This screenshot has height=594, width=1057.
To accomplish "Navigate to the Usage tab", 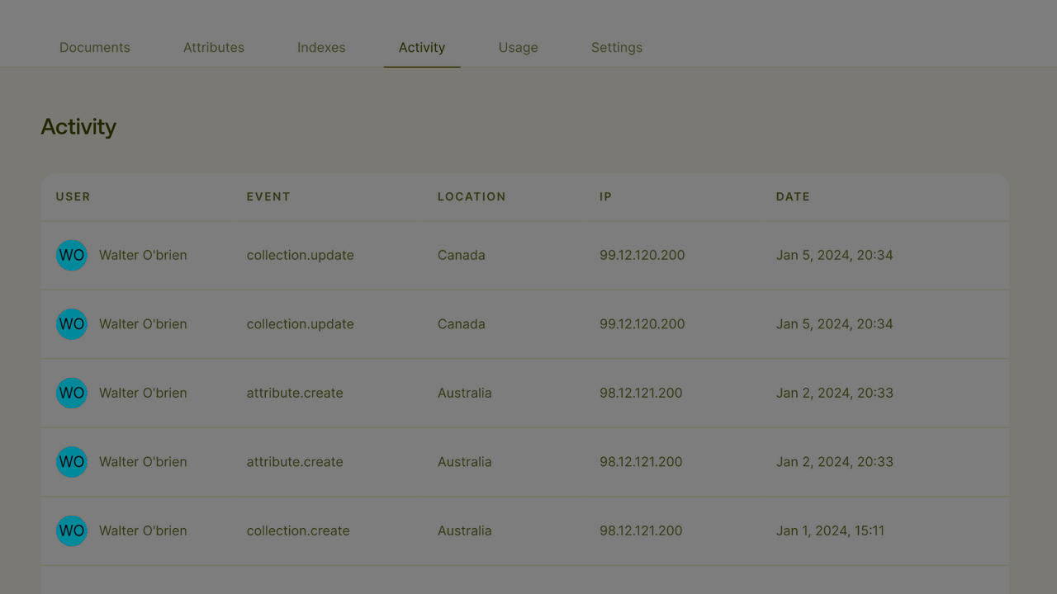I will [x=518, y=47].
